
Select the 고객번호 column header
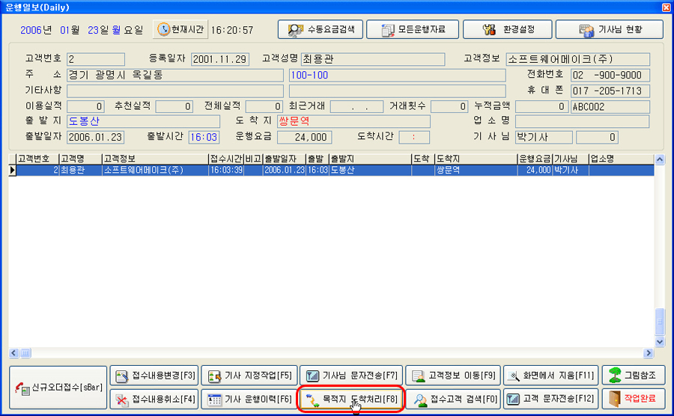[x=37, y=159]
